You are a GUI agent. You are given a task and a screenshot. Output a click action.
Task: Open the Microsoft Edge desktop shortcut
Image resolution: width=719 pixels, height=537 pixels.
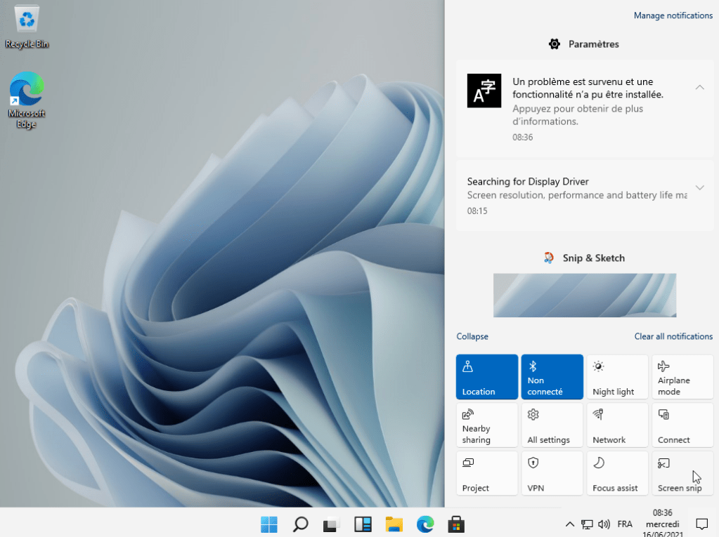pos(27,99)
